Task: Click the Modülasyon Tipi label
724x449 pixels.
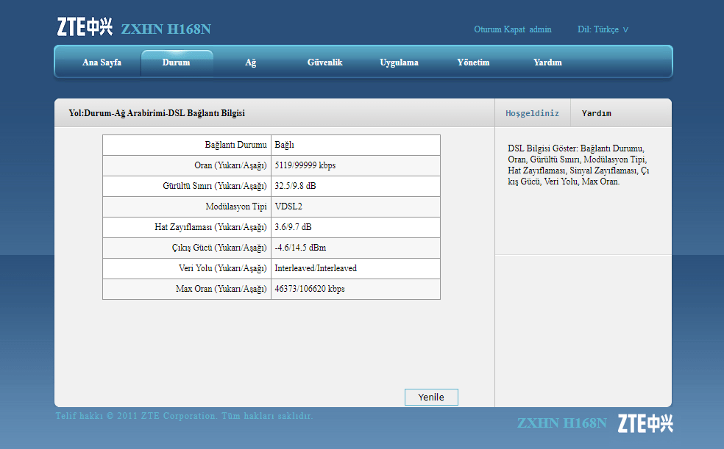Action: click(236, 206)
